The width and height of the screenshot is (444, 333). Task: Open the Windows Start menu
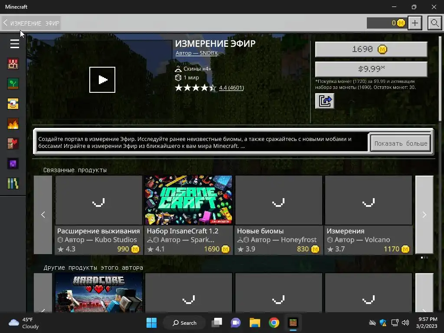click(151, 323)
